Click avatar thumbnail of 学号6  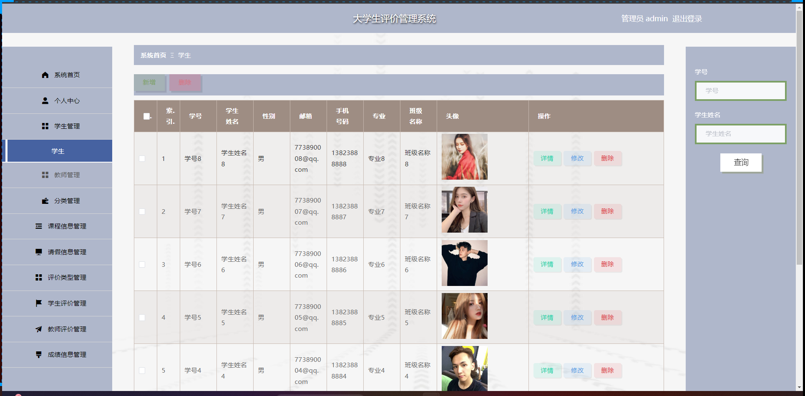[x=465, y=263]
